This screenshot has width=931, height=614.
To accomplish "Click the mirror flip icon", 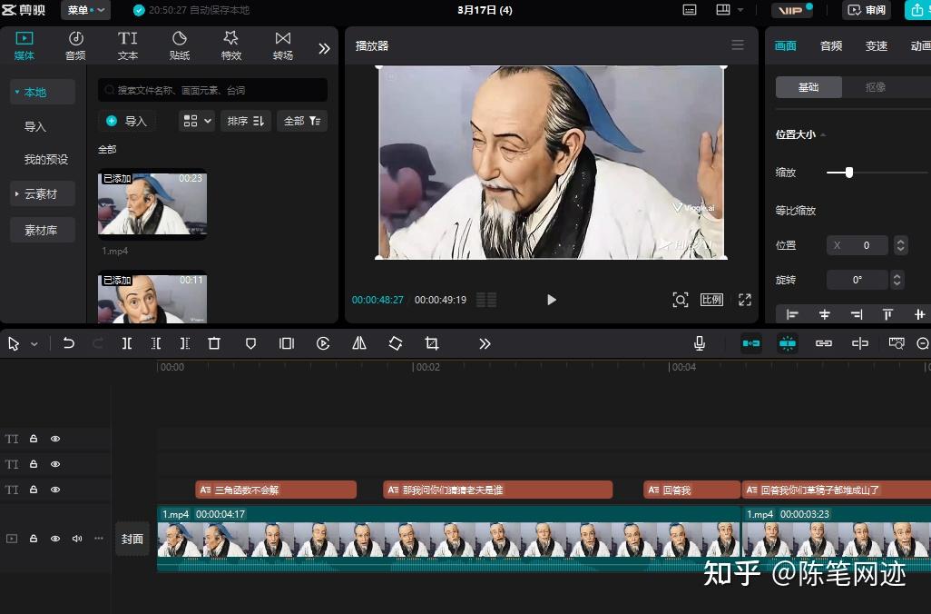I will (x=359, y=343).
